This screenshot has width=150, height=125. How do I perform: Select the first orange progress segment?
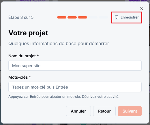tap(62, 17)
